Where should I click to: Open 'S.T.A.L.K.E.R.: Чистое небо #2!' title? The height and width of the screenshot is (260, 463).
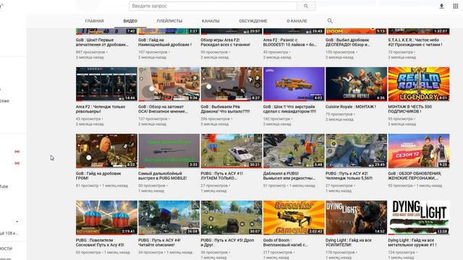pos(415,42)
